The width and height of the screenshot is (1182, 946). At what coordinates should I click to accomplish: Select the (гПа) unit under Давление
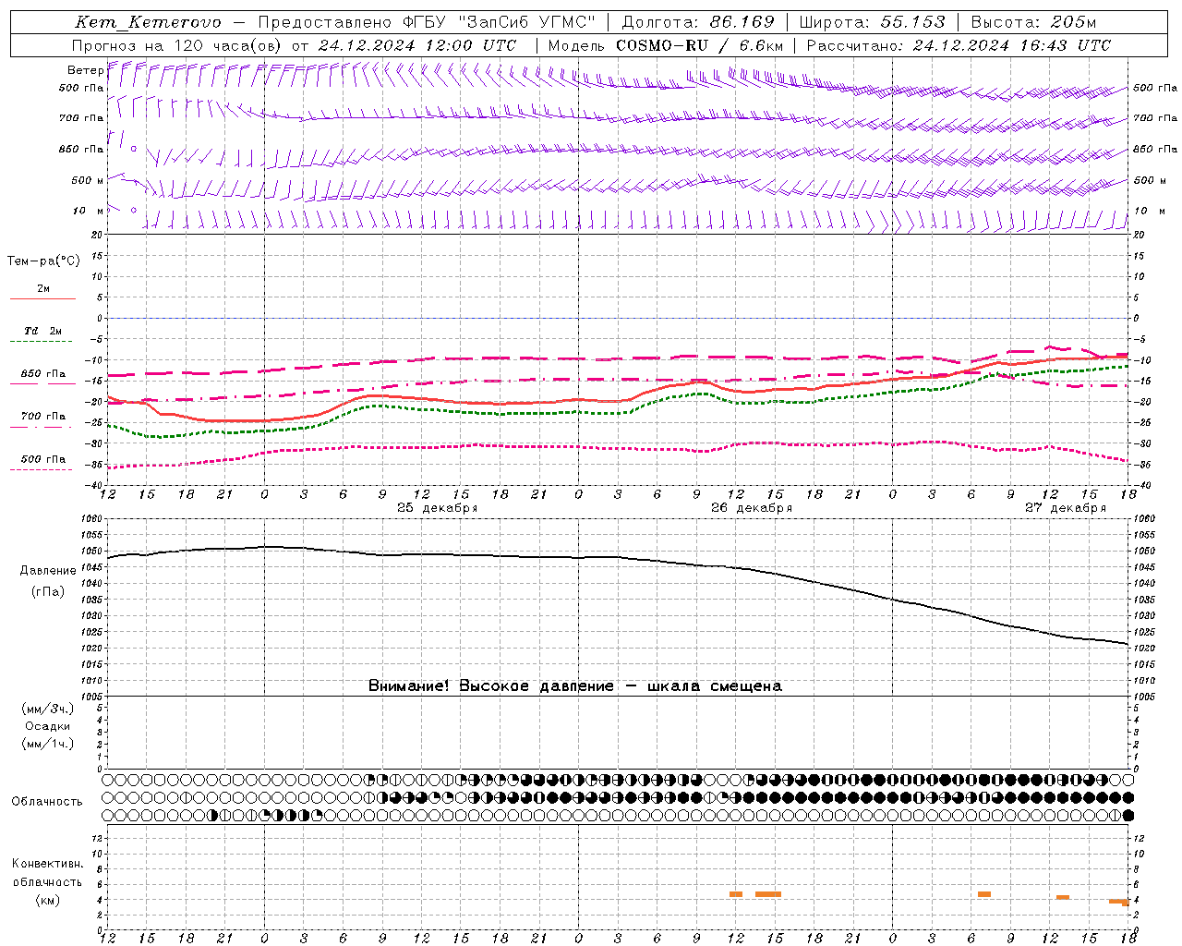(x=48, y=592)
